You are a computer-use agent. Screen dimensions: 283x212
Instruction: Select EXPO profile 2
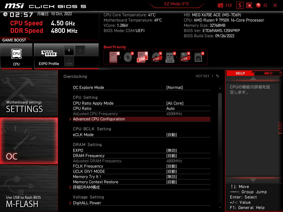point(80,51)
